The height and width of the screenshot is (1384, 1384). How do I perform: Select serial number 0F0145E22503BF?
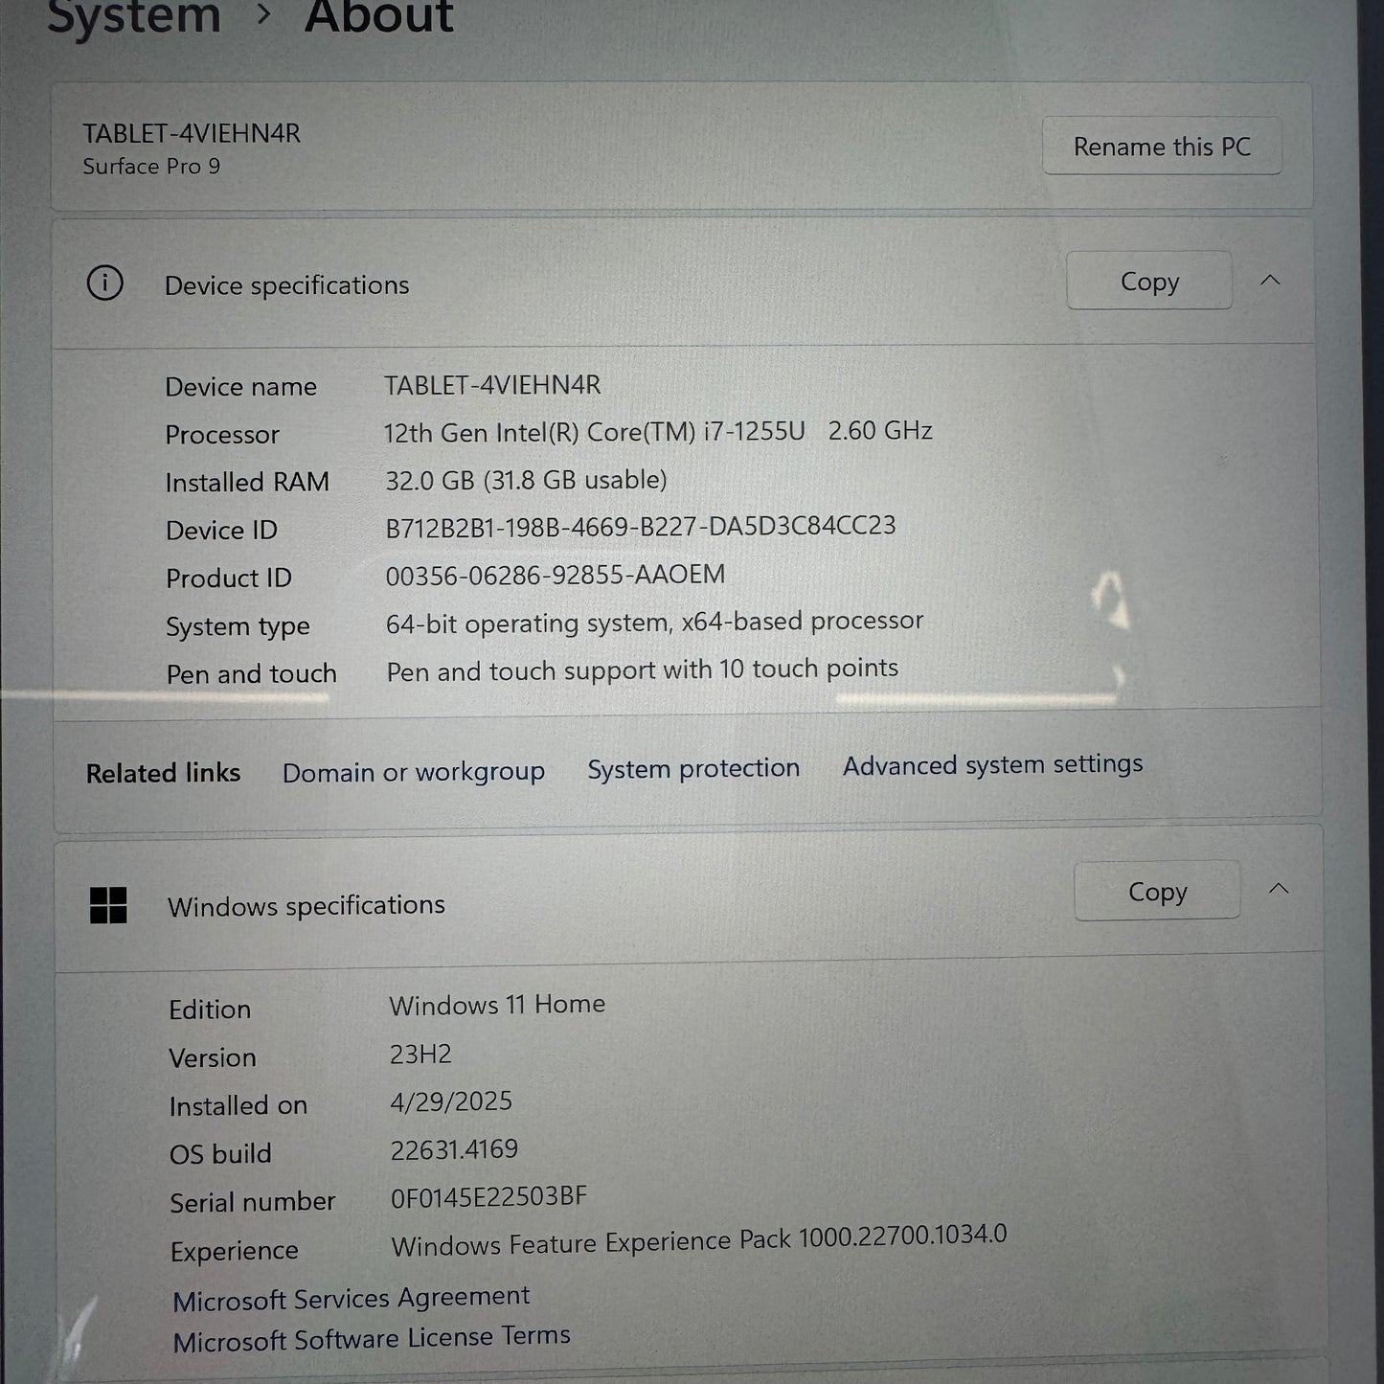coord(488,1197)
